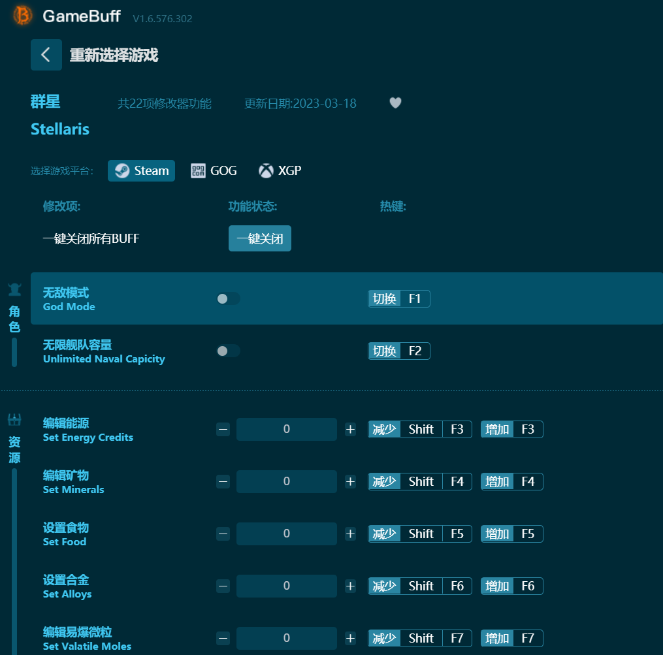The height and width of the screenshot is (655, 663).
Task: Click 减少 Shift F5 hotkey for Food
Action: pyautogui.click(x=420, y=534)
